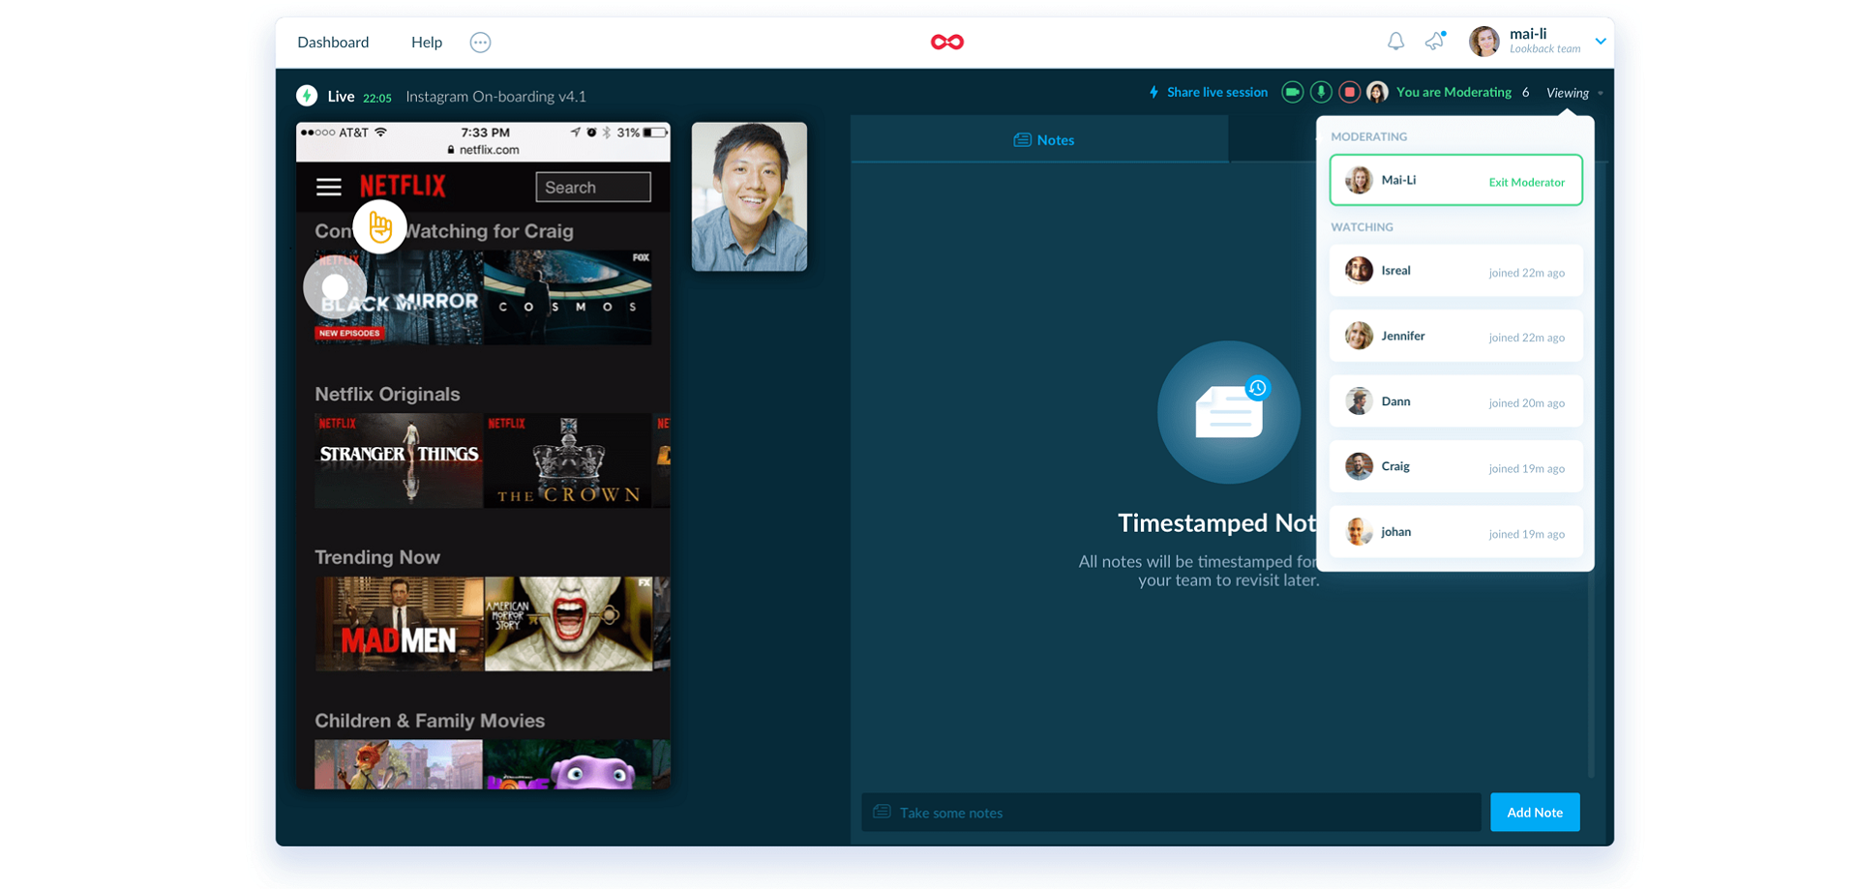
Task: Click Dann's avatar picture
Action: coord(1359,400)
